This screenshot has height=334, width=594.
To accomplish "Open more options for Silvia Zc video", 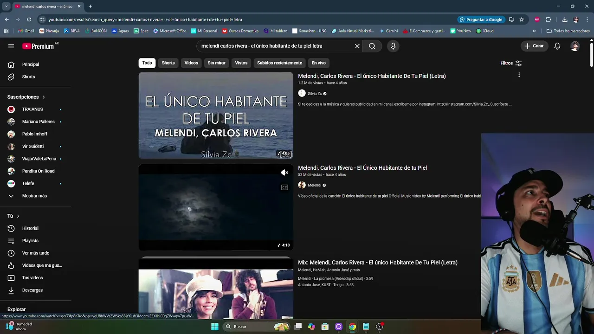I will point(519,75).
